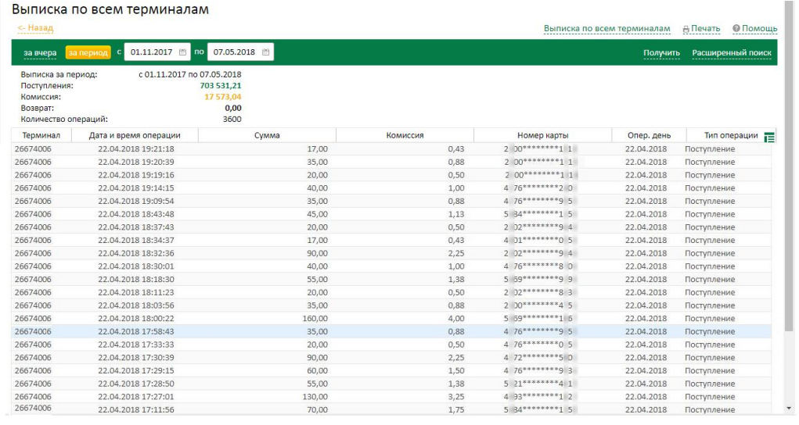Select row with time 22.04.2018 19:20:39
Image resolution: width=799 pixels, height=425 pixels.
pos(391,162)
